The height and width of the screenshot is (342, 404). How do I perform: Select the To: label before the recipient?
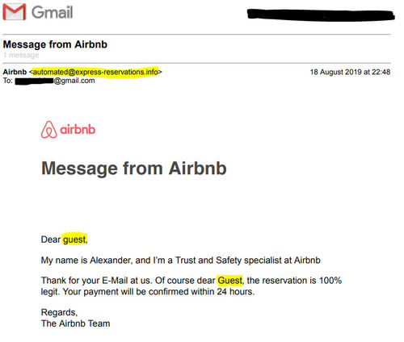point(8,81)
